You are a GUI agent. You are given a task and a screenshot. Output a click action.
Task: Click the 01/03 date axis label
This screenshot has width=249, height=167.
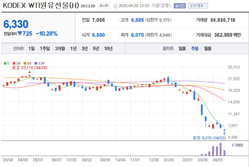pos(169,160)
